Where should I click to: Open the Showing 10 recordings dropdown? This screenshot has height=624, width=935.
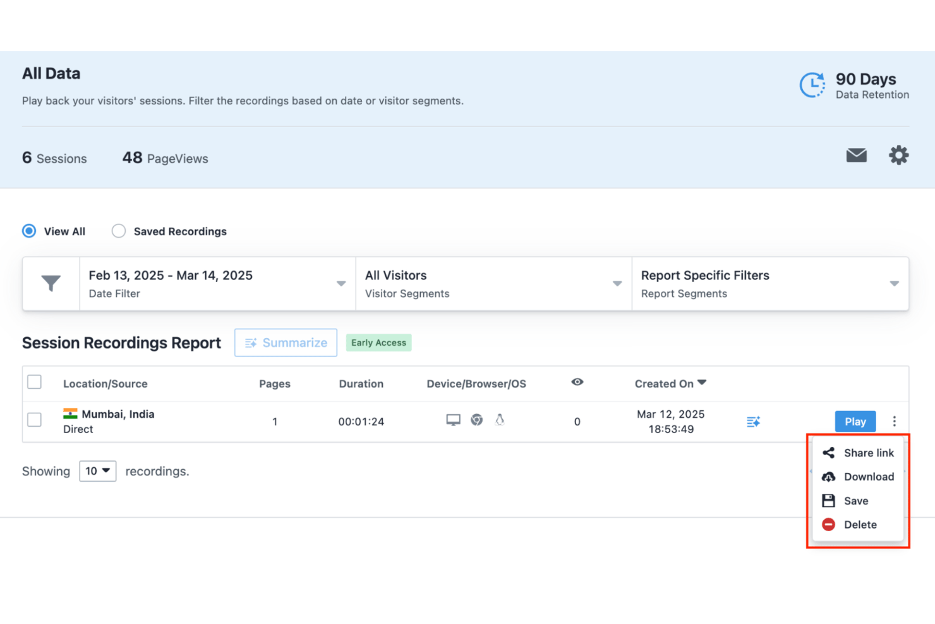click(97, 471)
